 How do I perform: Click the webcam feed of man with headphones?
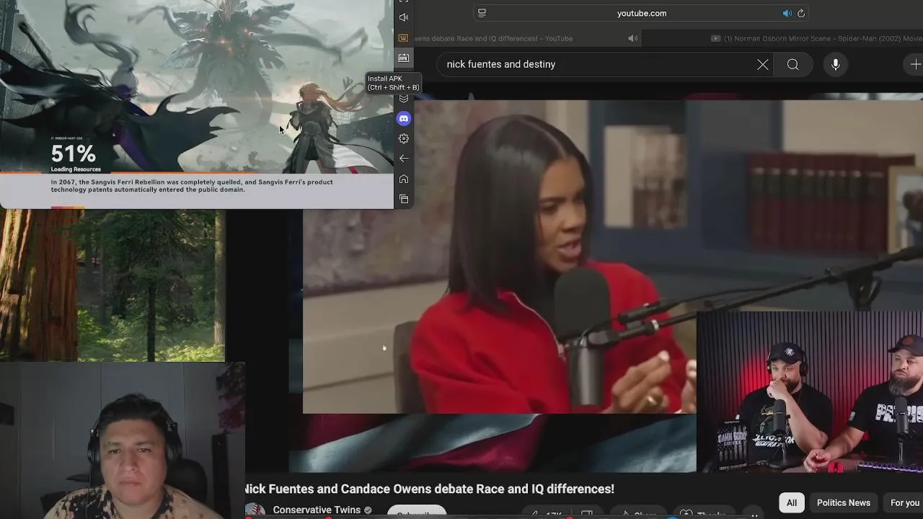(x=123, y=441)
